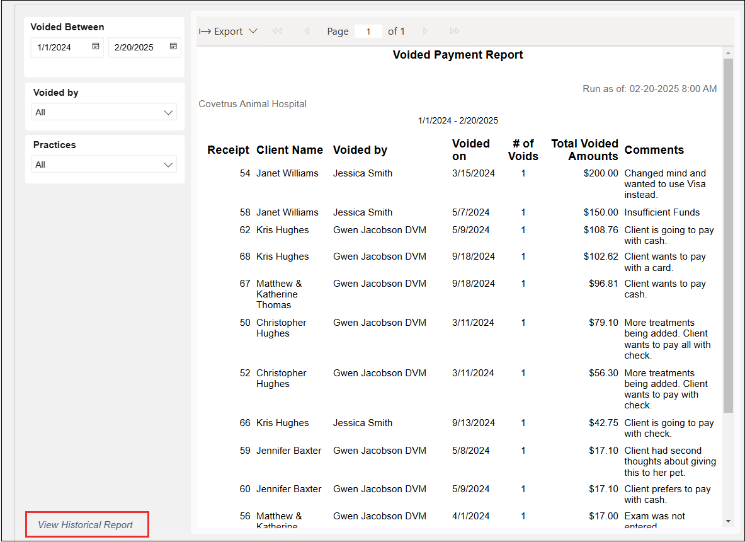
Task: Click the 5/7/2024 voided date
Action: pos(471,212)
